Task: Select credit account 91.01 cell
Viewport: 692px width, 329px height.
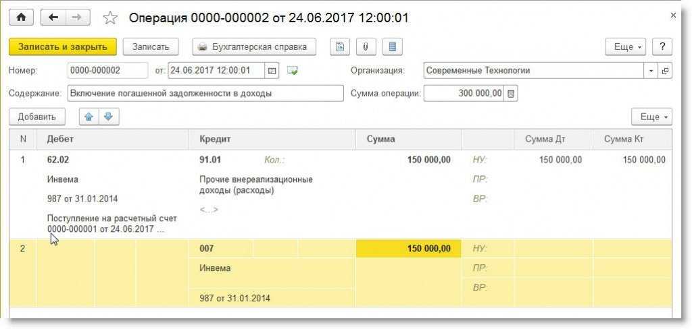Action: click(210, 160)
